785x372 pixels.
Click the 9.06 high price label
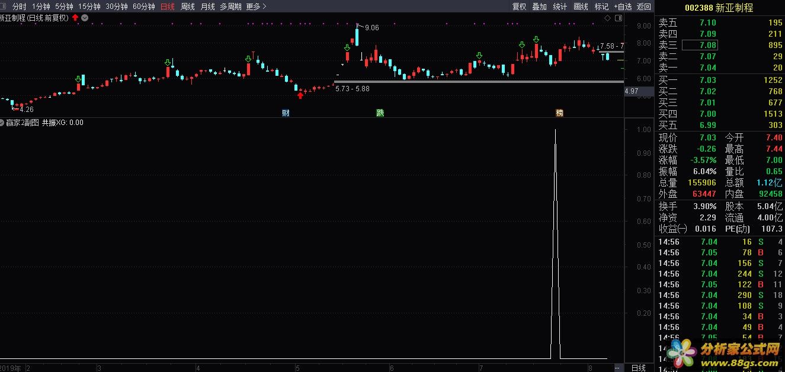[371, 28]
